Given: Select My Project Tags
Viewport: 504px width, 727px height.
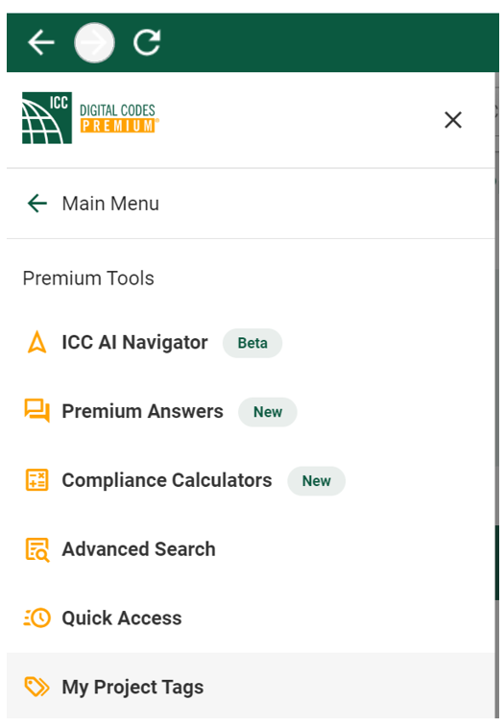Looking at the screenshot, I should pyautogui.click(x=251, y=687).
